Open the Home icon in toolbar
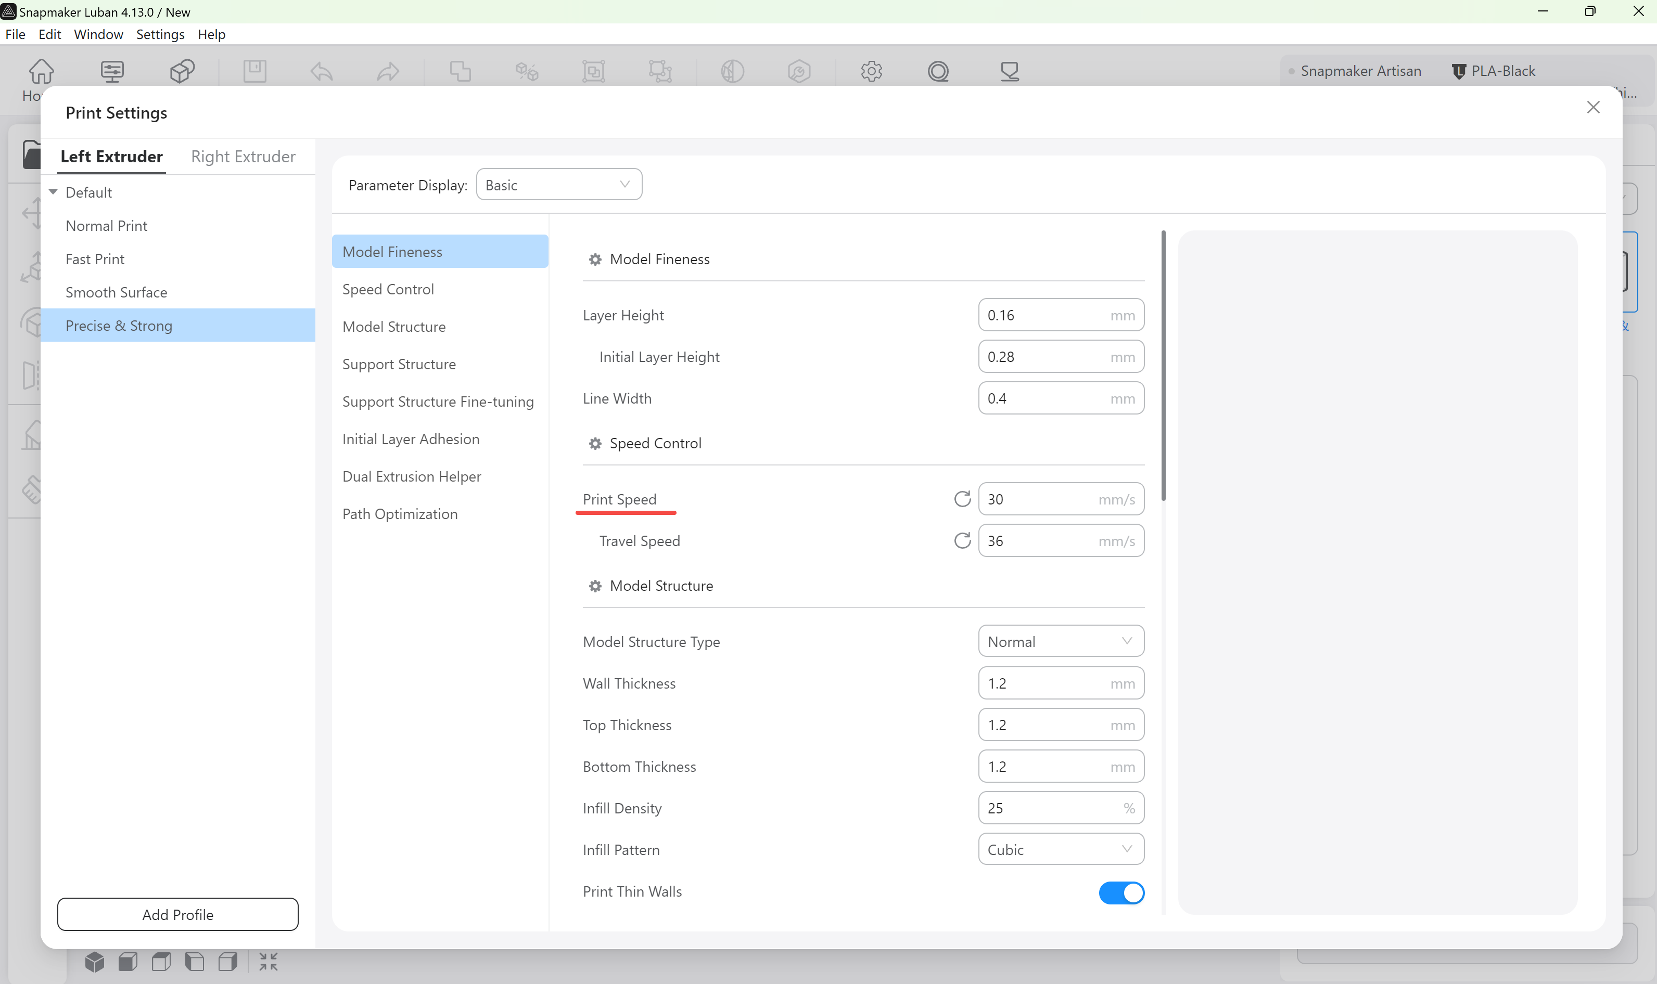Viewport: 1657px width, 984px height. (41, 71)
